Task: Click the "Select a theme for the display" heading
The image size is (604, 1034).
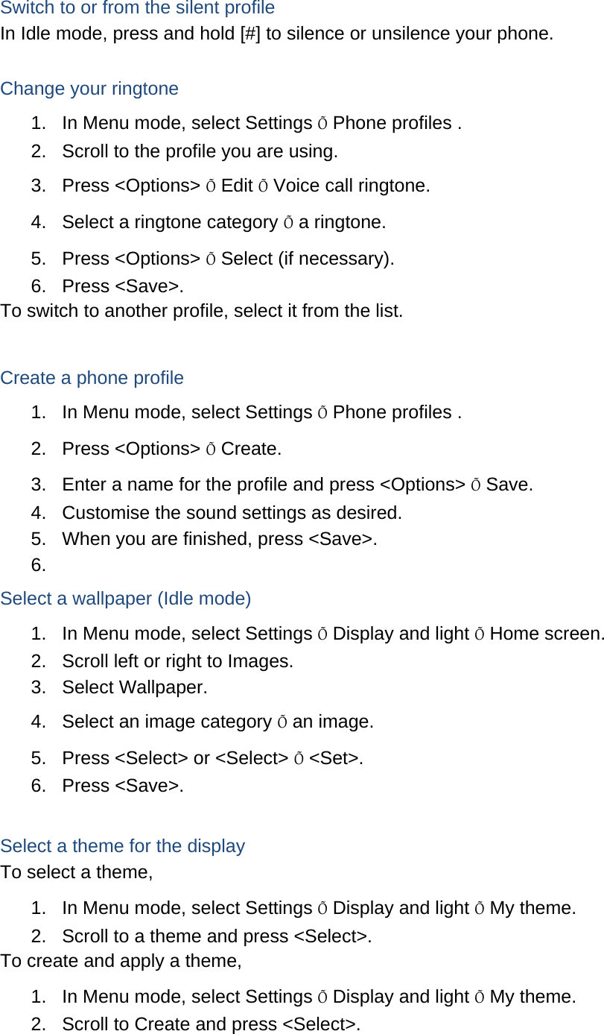Action: [x=123, y=846]
